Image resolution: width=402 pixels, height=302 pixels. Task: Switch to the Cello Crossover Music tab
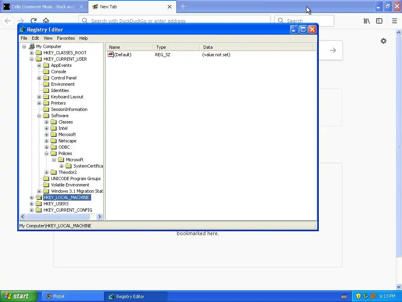pyautogui.click(x=44, y=7)
